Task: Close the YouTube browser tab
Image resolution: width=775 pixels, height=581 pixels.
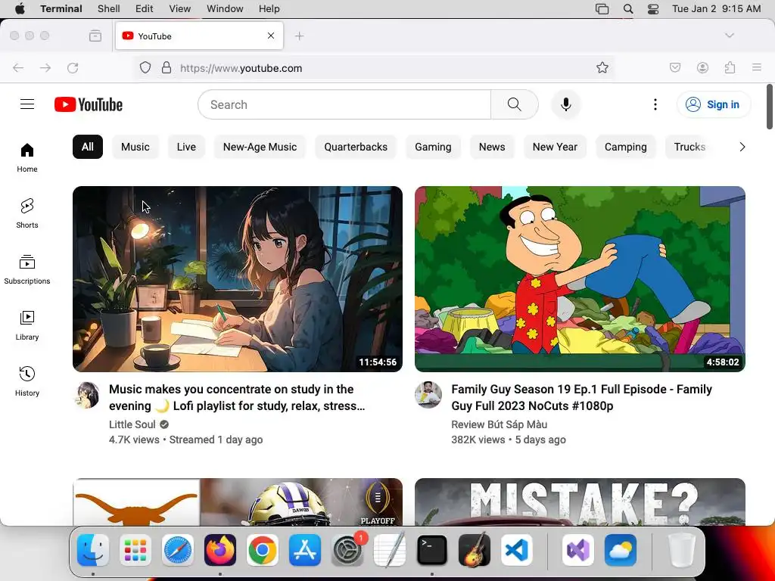Action: point(271,36)
